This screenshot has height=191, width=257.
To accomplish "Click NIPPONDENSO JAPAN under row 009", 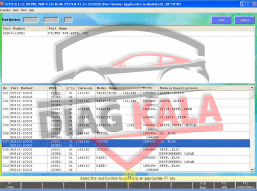I will click(176, 161).
